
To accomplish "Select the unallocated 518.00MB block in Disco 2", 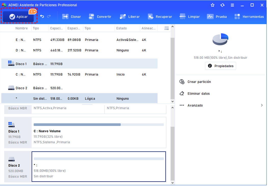I will point(99,166).
